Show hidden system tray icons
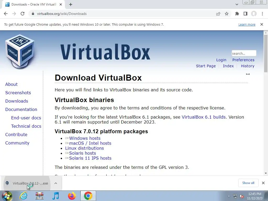The height and width of the screenshot is (201, 268). tap(229, 196)
